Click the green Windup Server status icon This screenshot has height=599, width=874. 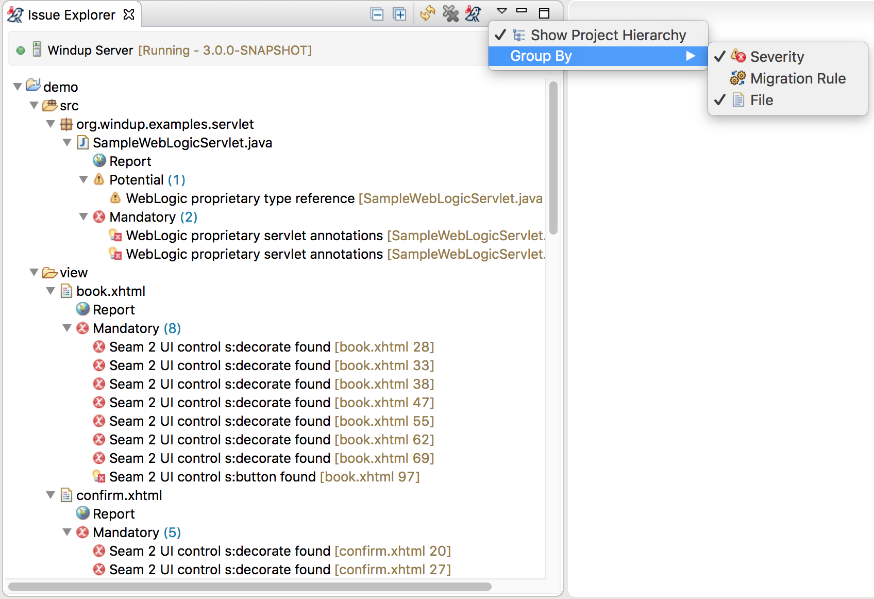coord(21,51)
